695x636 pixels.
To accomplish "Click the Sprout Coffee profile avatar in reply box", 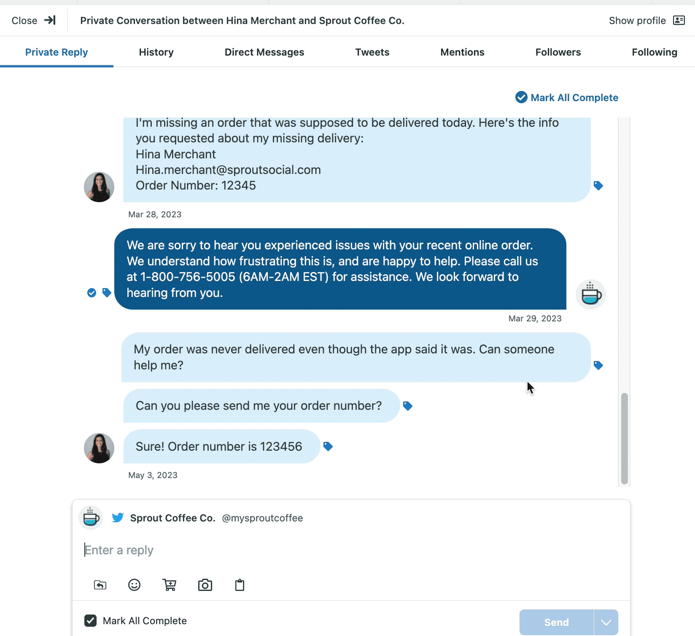I will 91,518.
